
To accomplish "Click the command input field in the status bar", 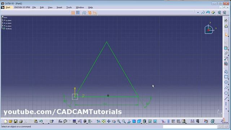I will (190, 127).
